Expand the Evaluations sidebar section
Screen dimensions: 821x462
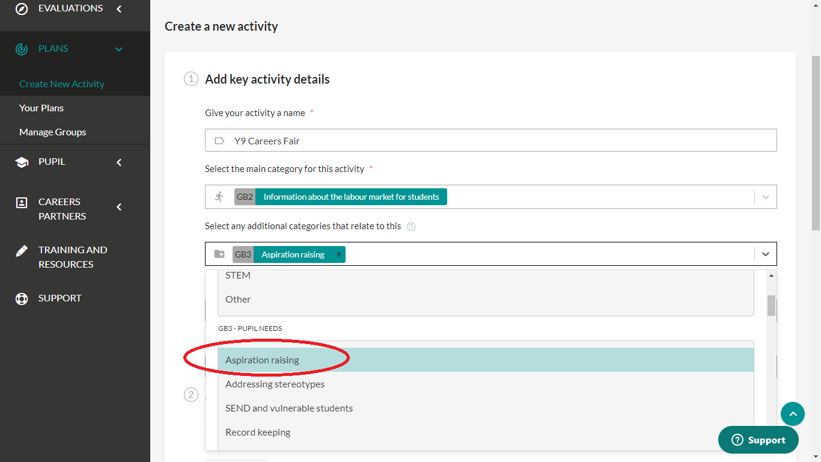coord(119,8)
